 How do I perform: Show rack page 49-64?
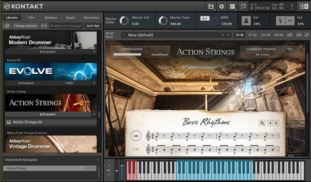click(278, 35)
